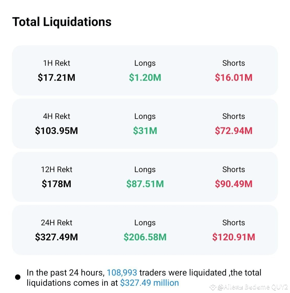This screenshot has height=293, width=290.
Task: Select the green $1.20M longs value
Action: coord(145,78)
